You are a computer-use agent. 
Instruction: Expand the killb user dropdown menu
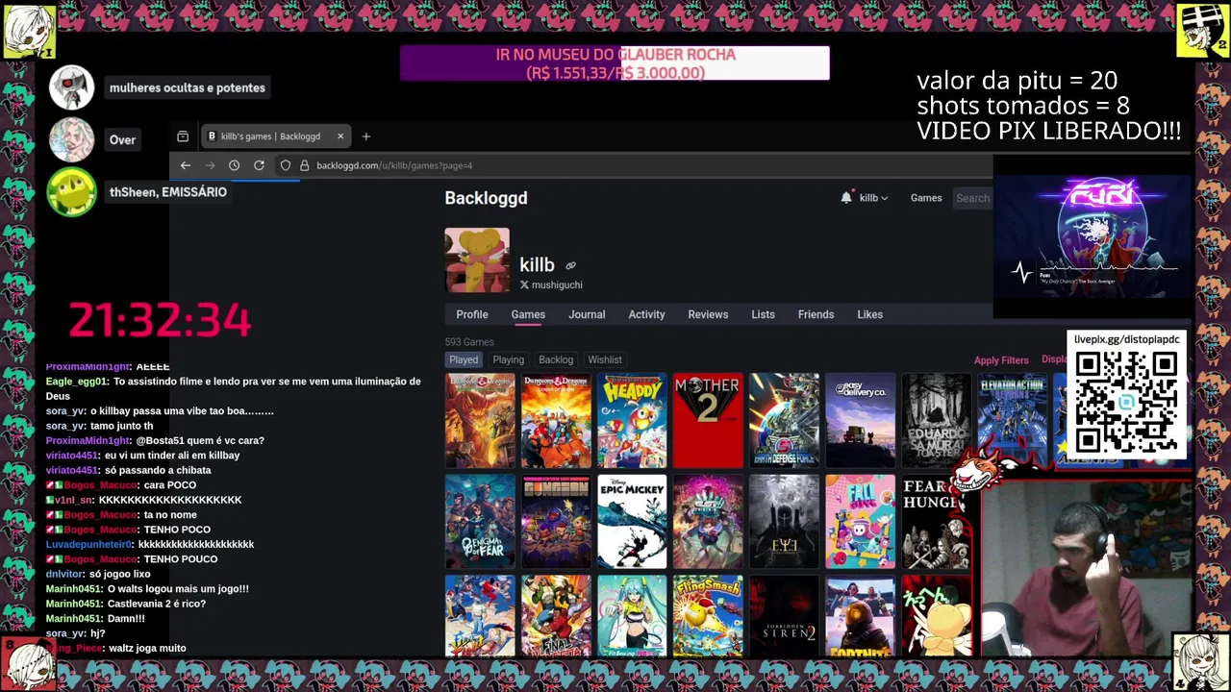tap(873, 198)
